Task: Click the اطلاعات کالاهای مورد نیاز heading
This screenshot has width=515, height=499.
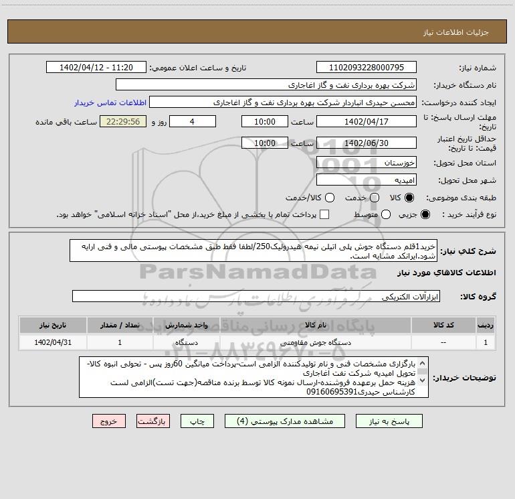Action: tap(446, 273)
